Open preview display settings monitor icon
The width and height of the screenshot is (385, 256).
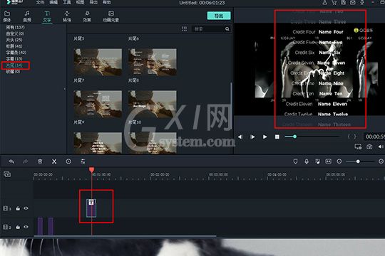pyautogui.click(x=358, y=146)
